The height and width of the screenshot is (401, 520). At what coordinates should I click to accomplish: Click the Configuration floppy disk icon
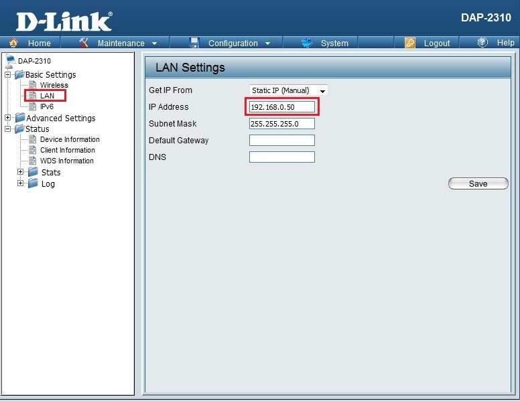pos(195,43)
